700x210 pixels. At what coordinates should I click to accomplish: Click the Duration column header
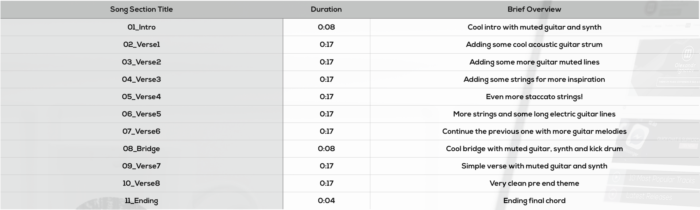coord(326,9)
